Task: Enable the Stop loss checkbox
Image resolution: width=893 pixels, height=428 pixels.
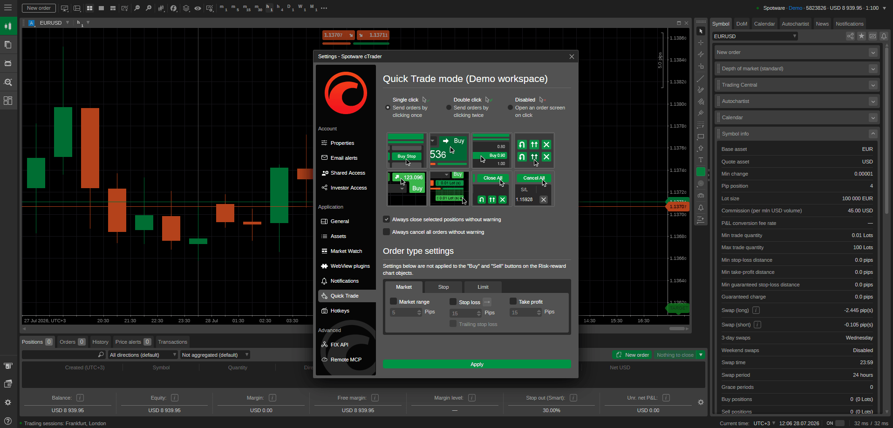Action: pos(453,302)
